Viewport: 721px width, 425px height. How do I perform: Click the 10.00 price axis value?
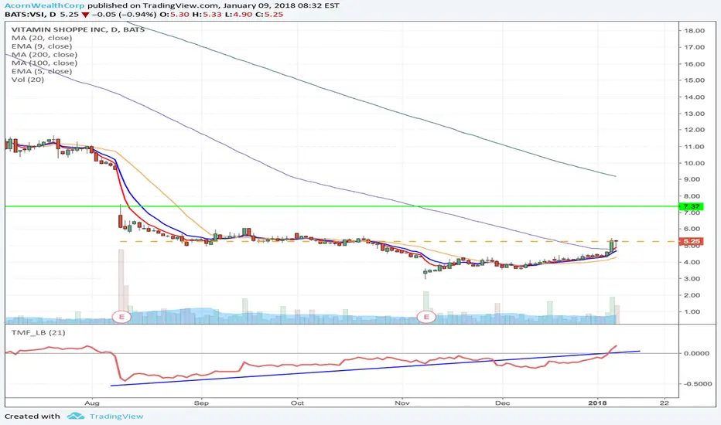pos(695,163)
